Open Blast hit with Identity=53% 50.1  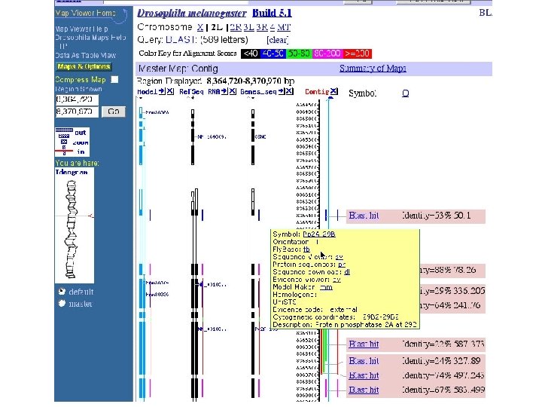tap(364, 216)
